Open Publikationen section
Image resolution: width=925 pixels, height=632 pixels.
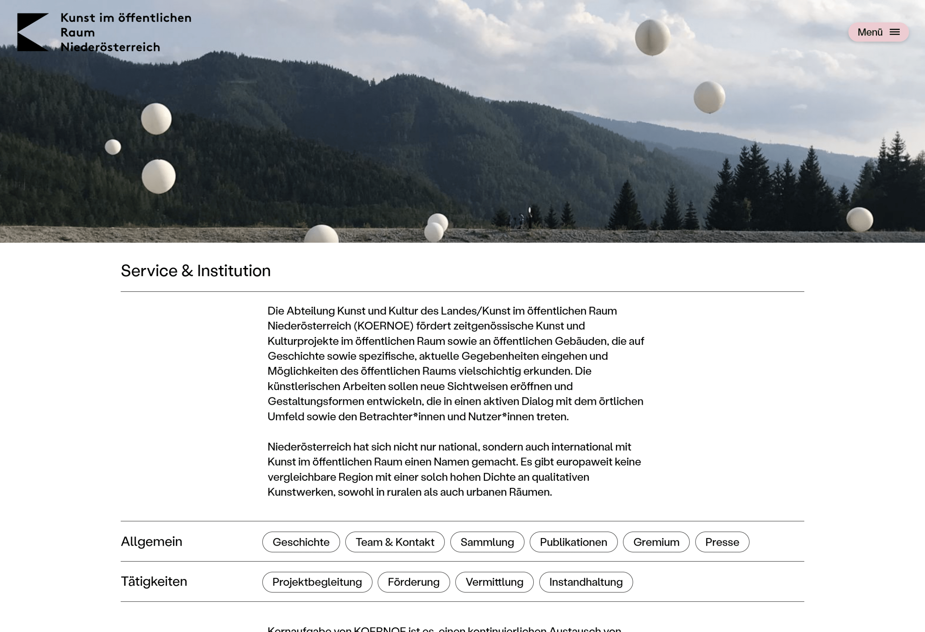pyautogui.click(x=573, y=542)
